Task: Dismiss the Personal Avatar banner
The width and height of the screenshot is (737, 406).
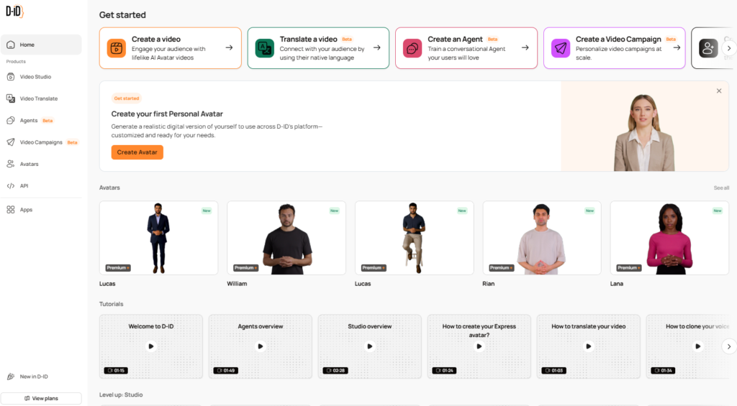Action: coord(719,91)
